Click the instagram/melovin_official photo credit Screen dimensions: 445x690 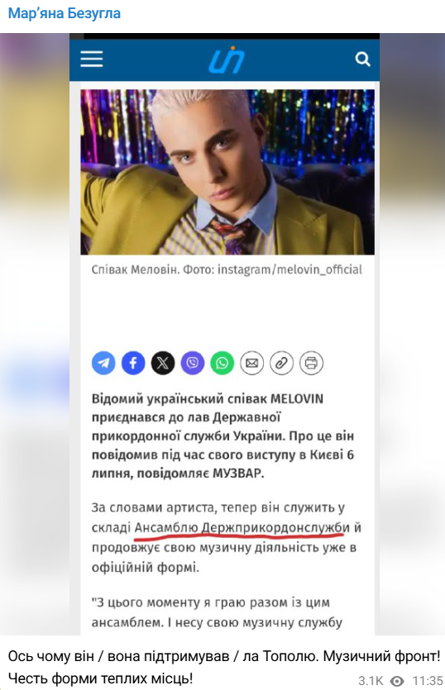289,269
